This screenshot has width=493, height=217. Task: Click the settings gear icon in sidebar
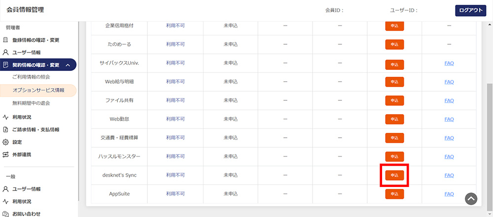tap(6, 142)
